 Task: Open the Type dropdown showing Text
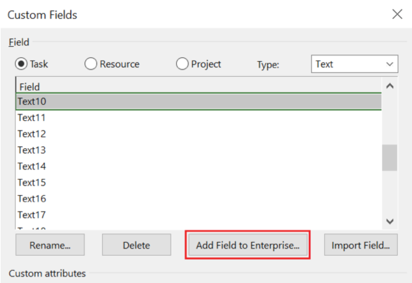coord(354,64)
